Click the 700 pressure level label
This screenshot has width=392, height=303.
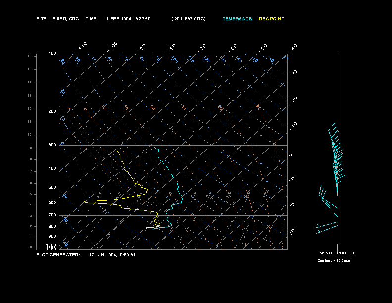click(52, 215)
